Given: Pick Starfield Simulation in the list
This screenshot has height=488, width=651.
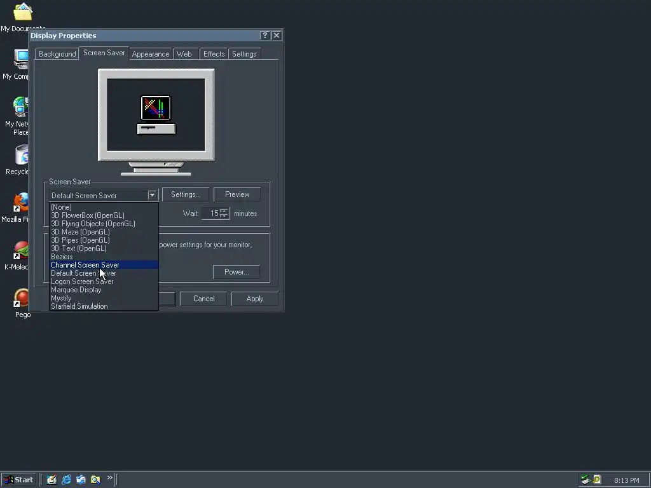Looking at the screenshot, I should (104, 306).
